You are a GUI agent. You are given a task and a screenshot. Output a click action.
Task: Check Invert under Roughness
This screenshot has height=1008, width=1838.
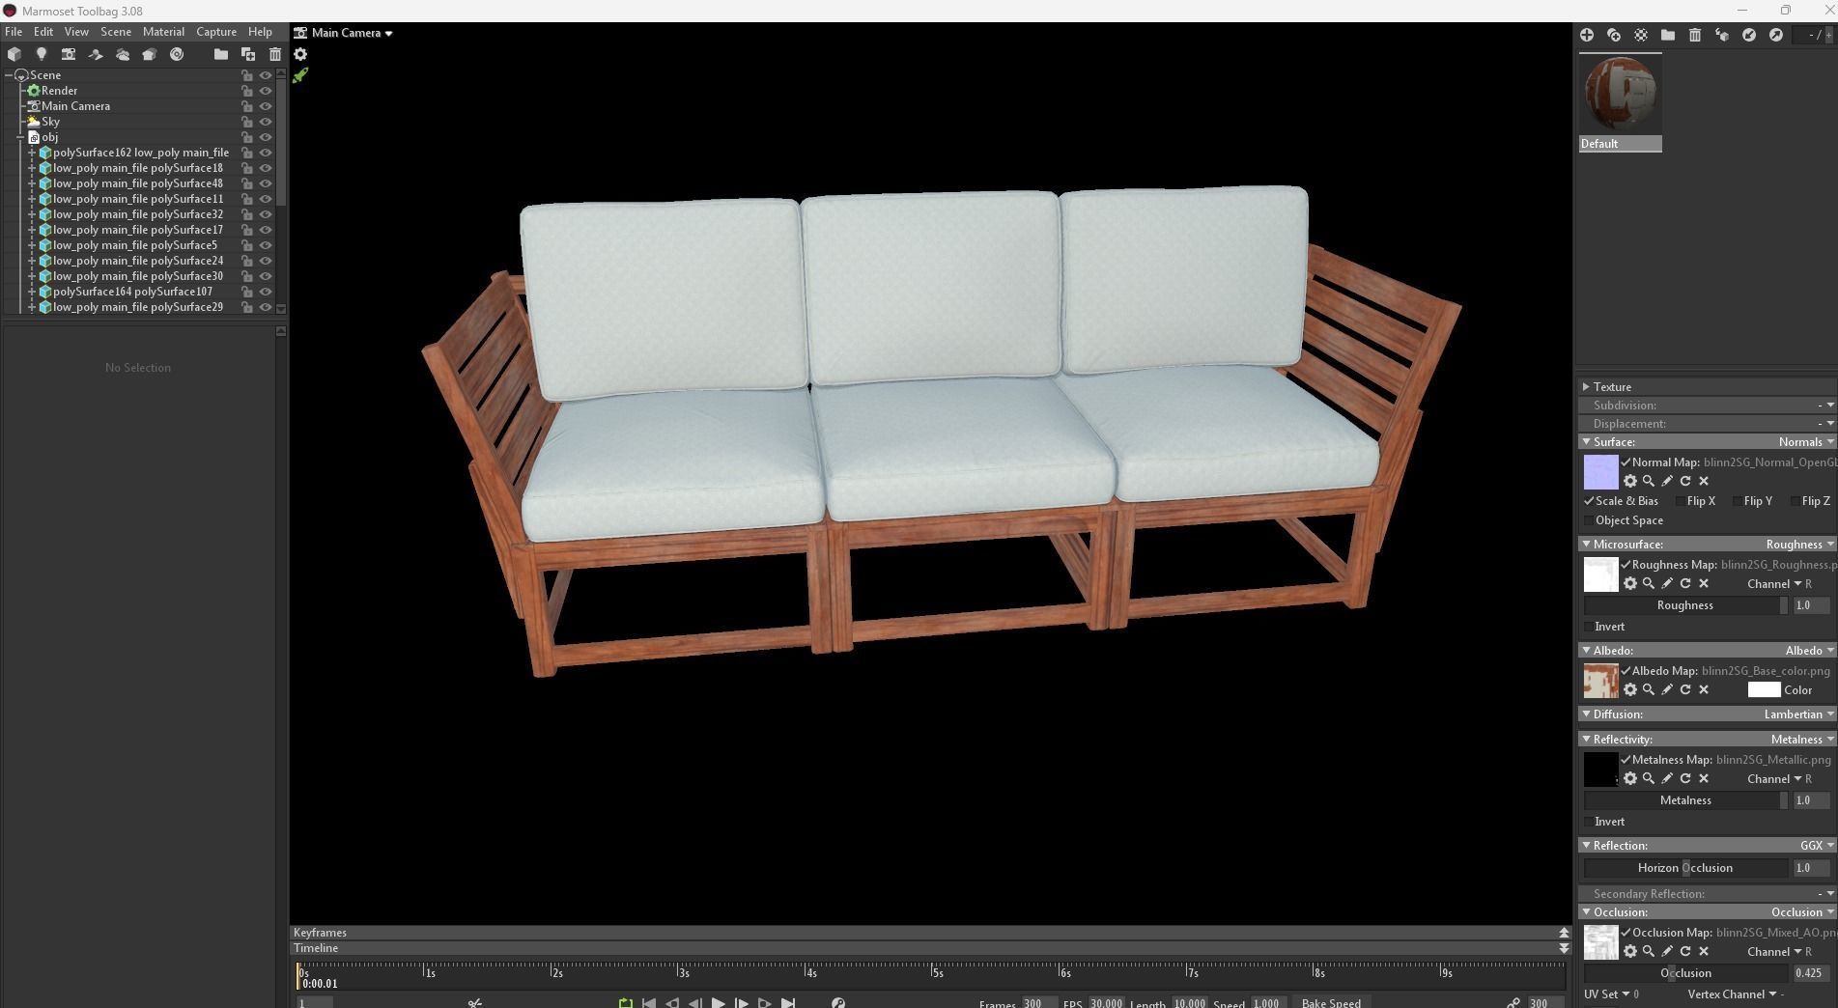[x=1589, y=627]
